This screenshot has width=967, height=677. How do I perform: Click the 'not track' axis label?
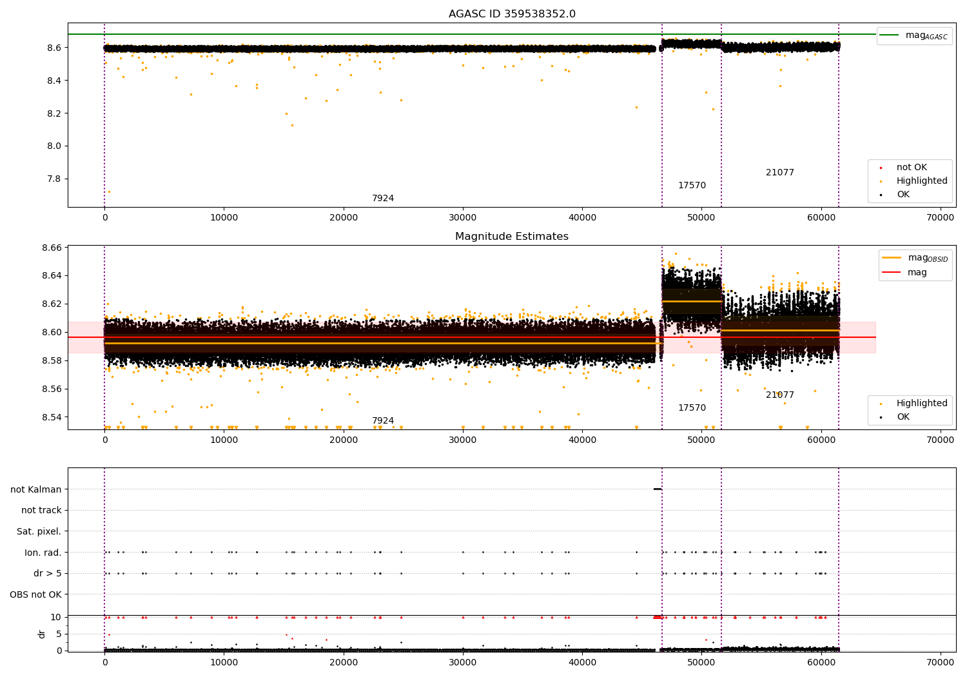coord(41,510)
